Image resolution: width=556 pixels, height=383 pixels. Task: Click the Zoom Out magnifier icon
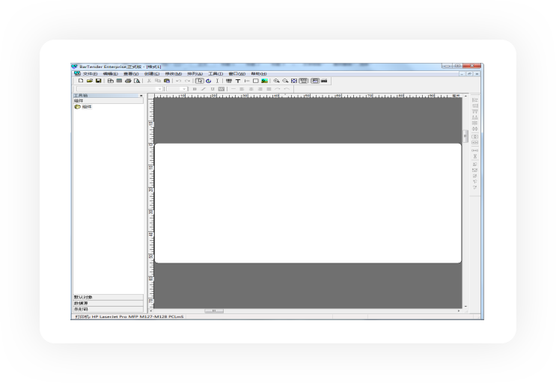(x=284, y=80)
